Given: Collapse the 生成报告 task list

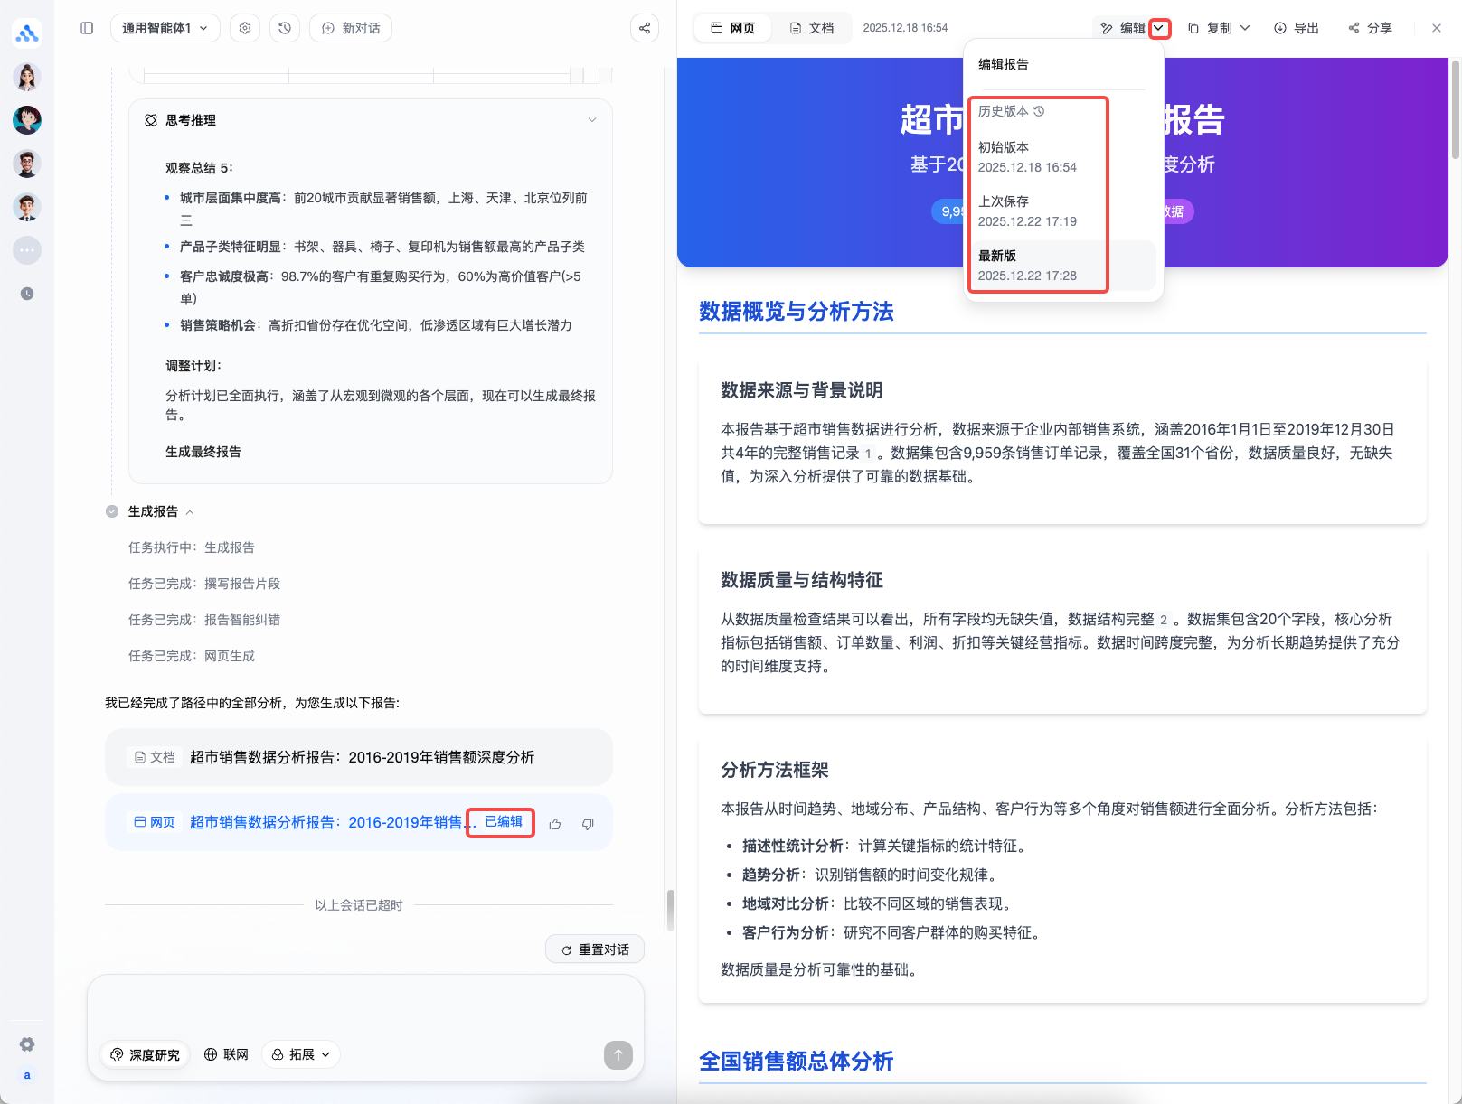Looking at the screenshot, I should (190, 512).
